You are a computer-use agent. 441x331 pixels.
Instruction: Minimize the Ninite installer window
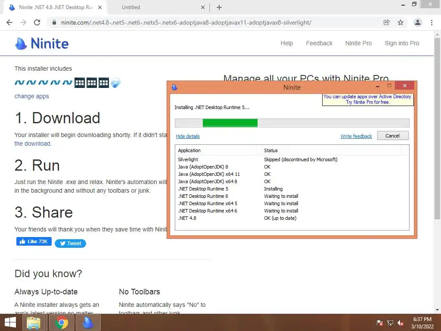[378, 86]
